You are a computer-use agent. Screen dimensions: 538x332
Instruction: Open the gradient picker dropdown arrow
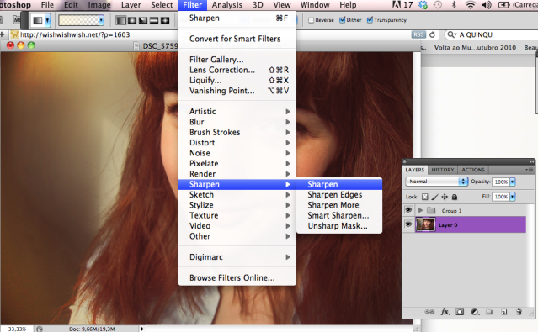coord(101,20)
